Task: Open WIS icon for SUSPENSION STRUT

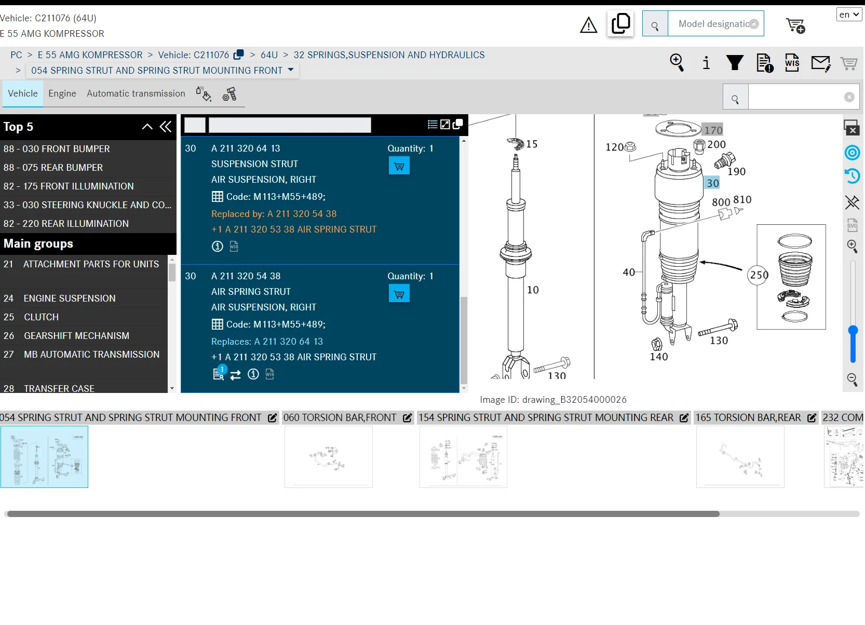Action: (x=234, y=247)
